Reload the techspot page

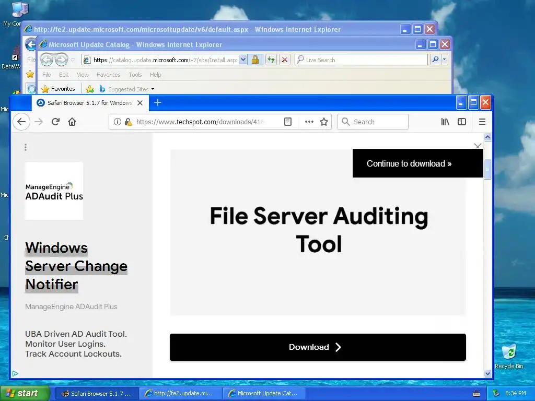55,122
